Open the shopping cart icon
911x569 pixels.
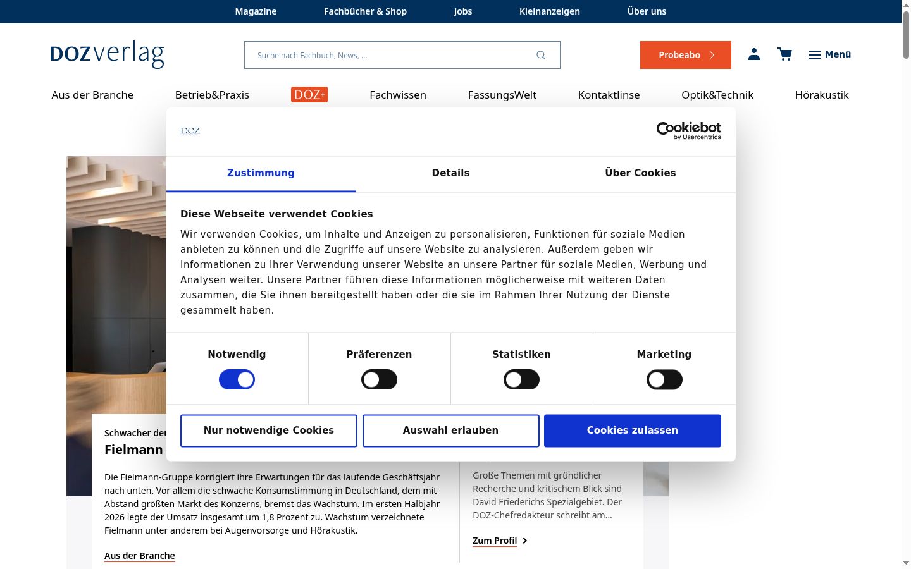[x=784, y=54]
